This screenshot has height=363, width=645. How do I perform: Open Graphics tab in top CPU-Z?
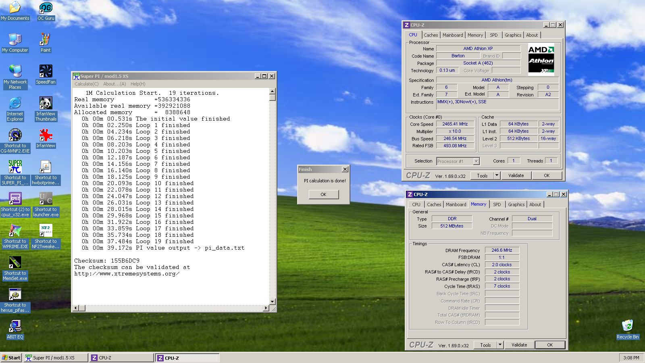click(513, 35)
